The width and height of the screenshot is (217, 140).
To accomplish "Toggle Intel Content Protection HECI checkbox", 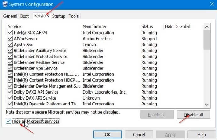I will click(10, 74).
